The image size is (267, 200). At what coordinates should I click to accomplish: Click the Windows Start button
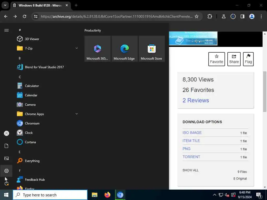point(6,195)
